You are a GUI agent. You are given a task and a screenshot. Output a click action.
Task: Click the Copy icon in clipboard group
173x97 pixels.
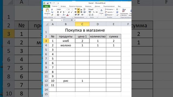pos(52,12)
